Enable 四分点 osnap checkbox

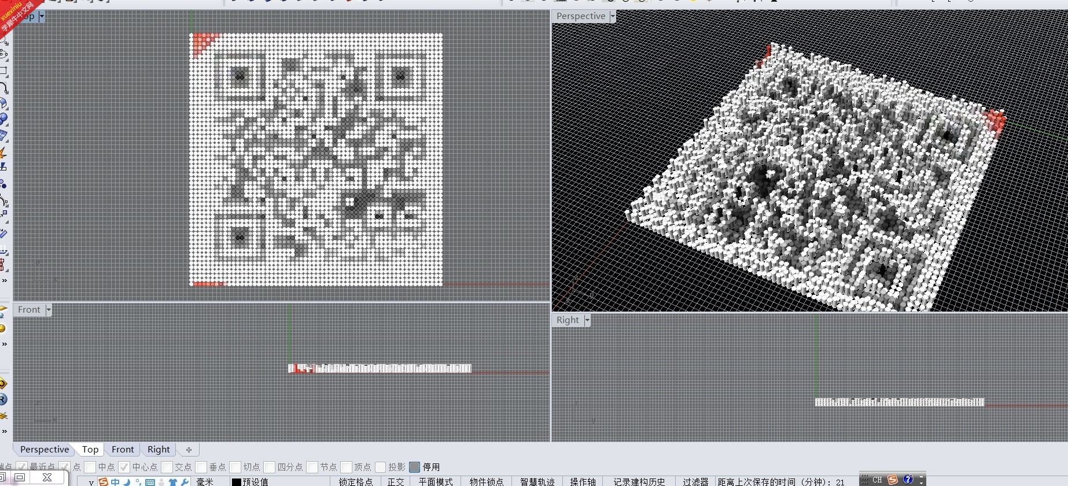coord(269,467)
